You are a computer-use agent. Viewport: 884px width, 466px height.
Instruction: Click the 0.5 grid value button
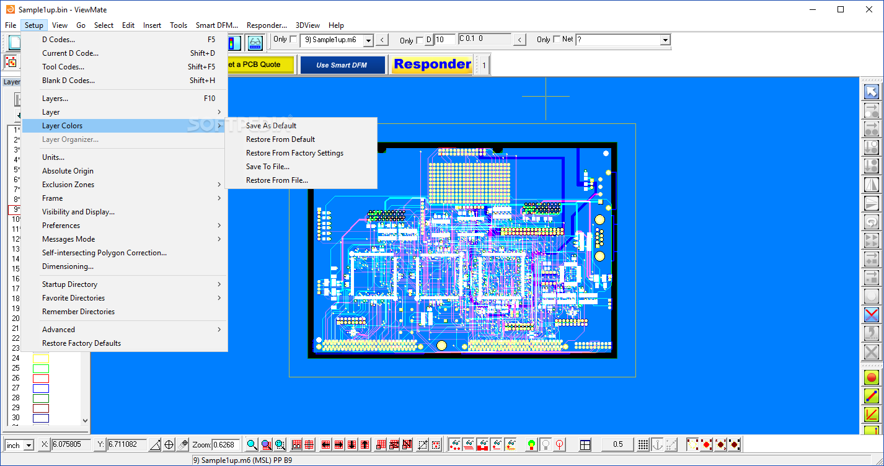click(617, 444)
